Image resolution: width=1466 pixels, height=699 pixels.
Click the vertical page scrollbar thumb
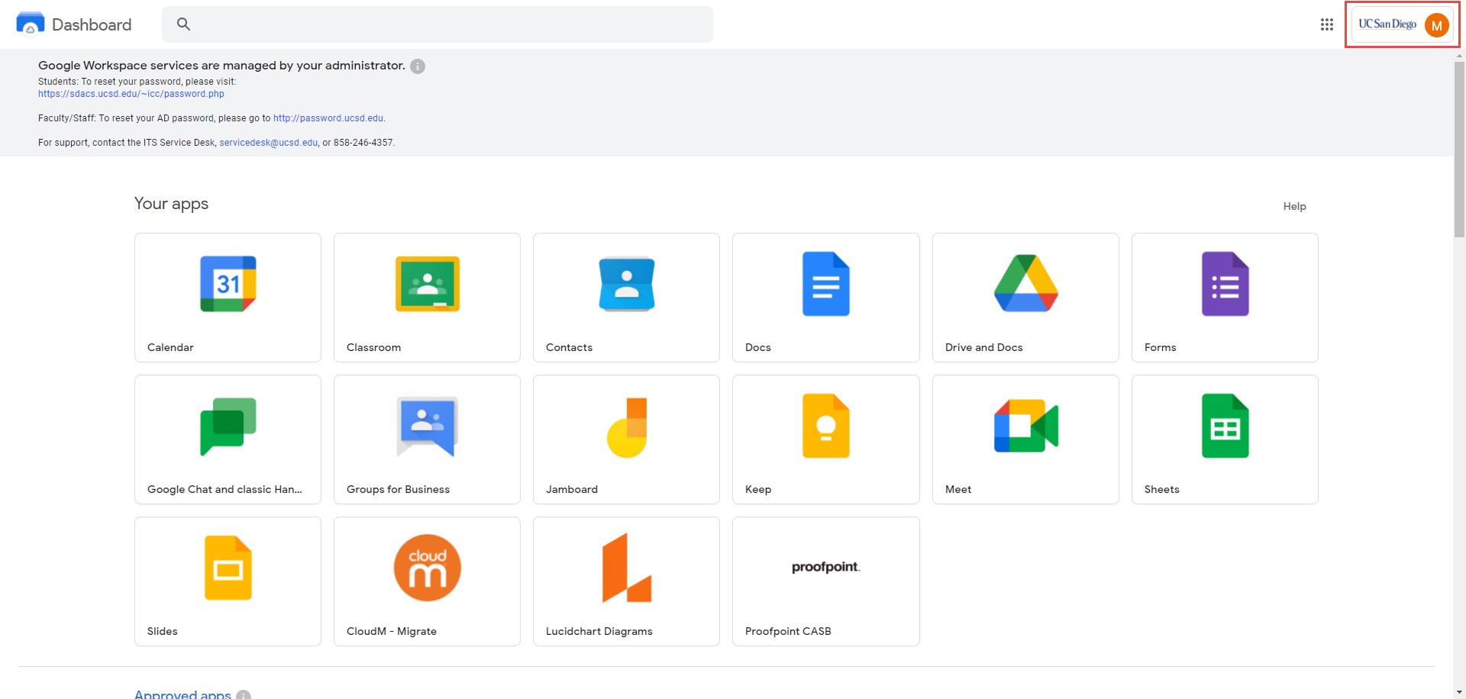click(1459, 150)
